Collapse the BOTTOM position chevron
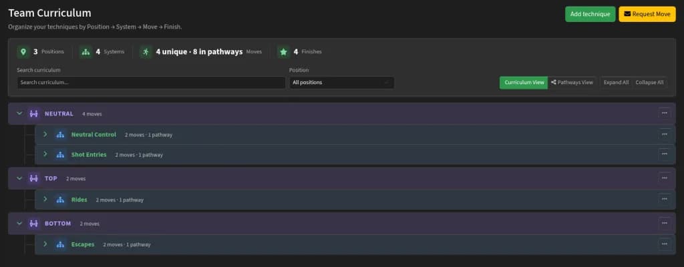Image resolution: width=684 pixels, height=267 pixels. coord(19,224)
